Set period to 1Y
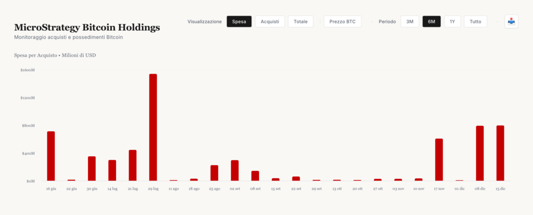 coord(452,21)
